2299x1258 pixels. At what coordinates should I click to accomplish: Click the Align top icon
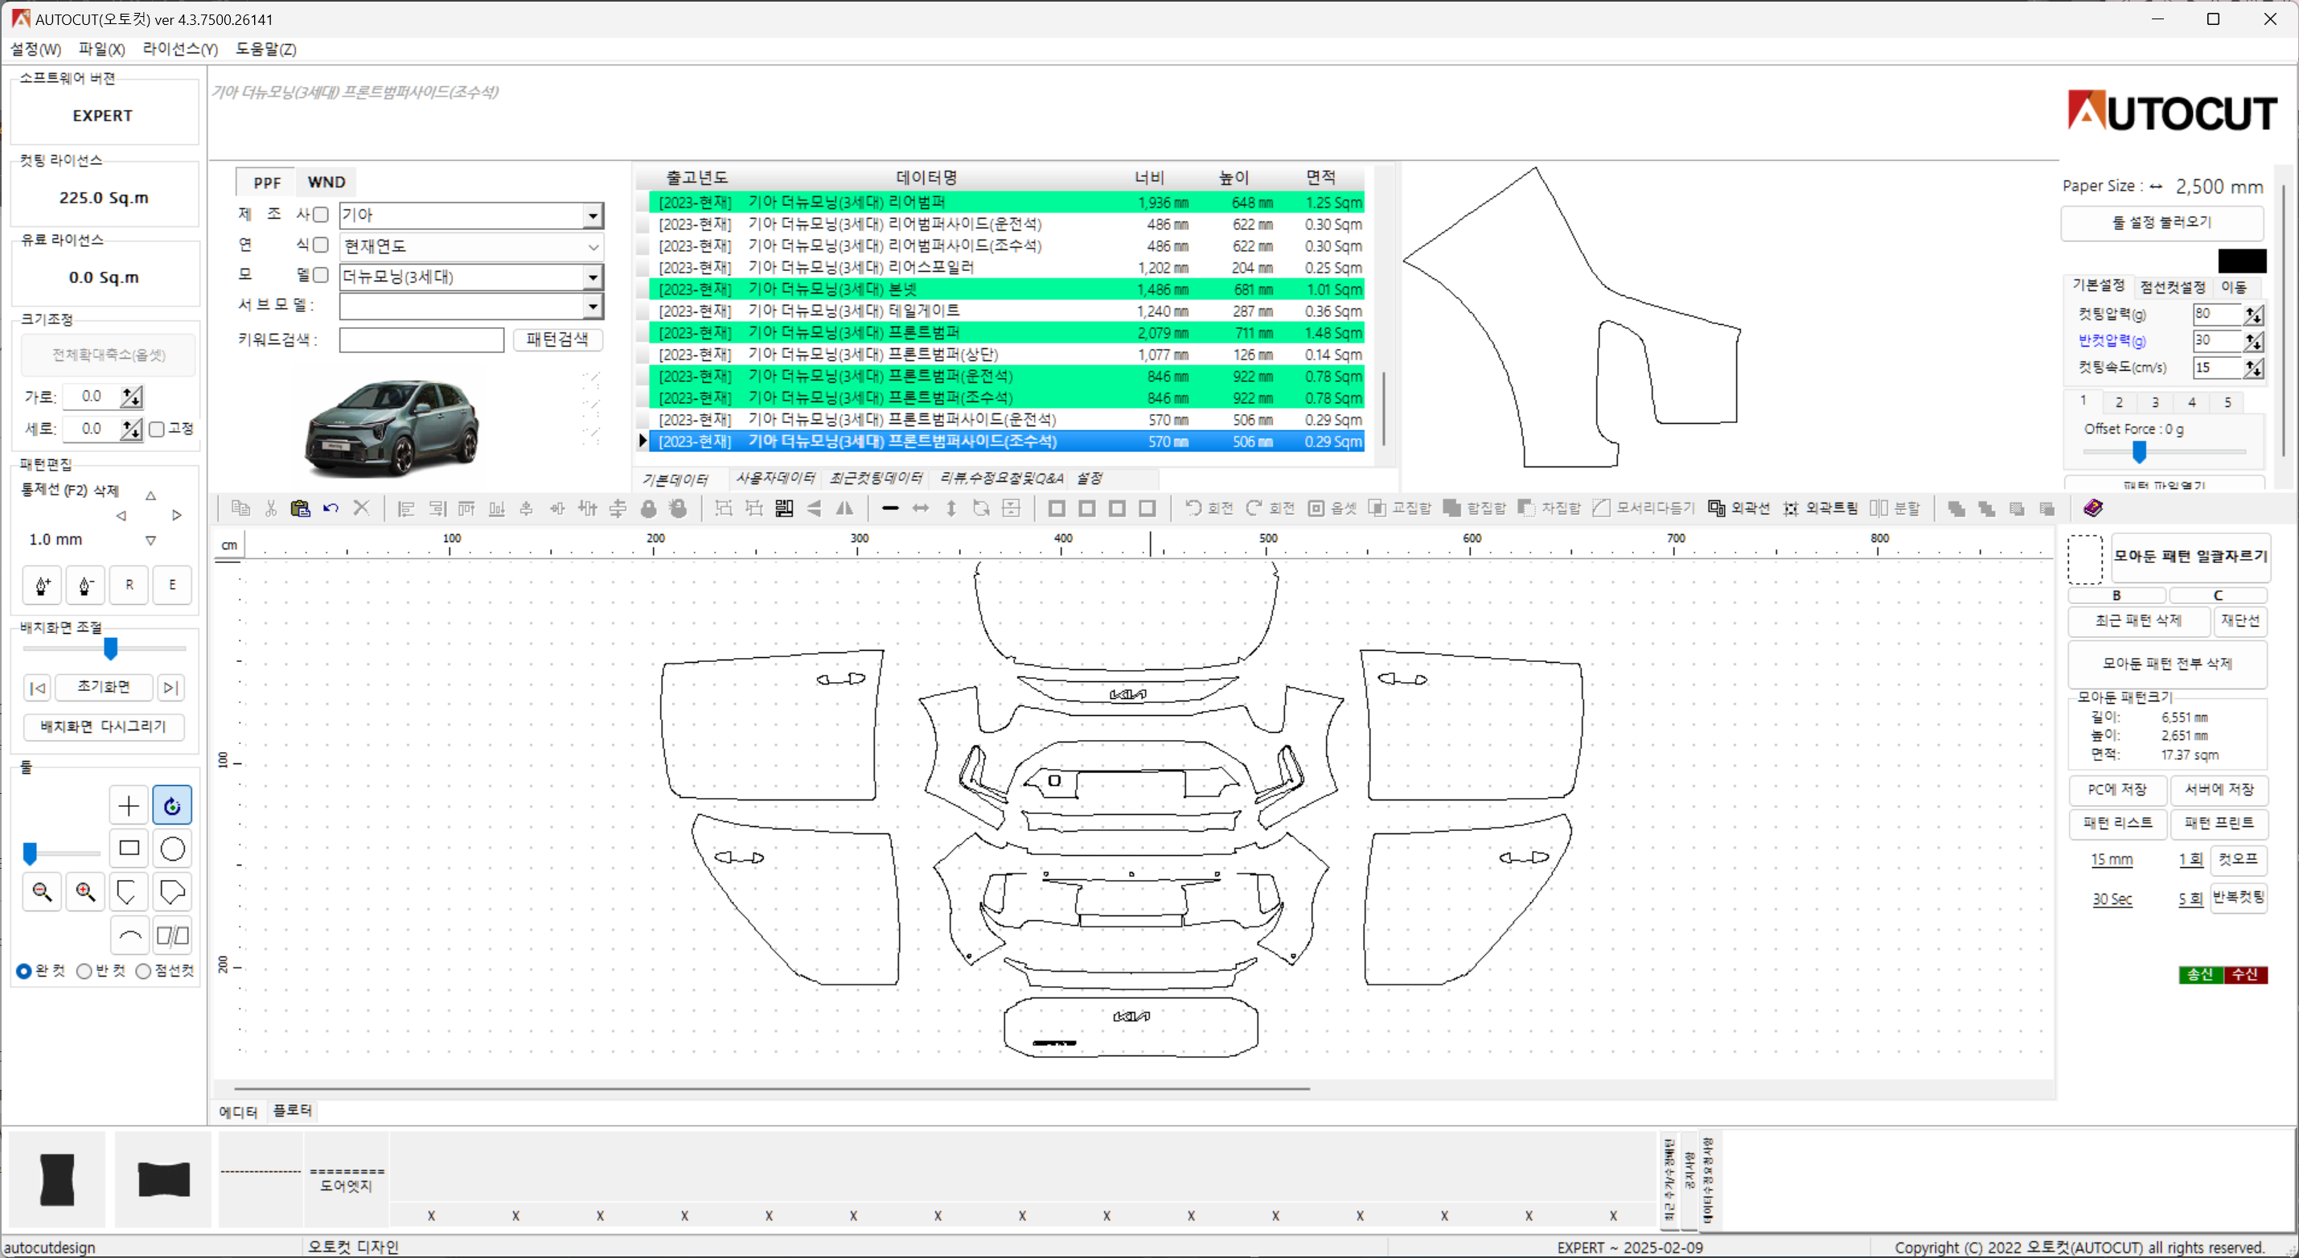click(x=466, y=508)
